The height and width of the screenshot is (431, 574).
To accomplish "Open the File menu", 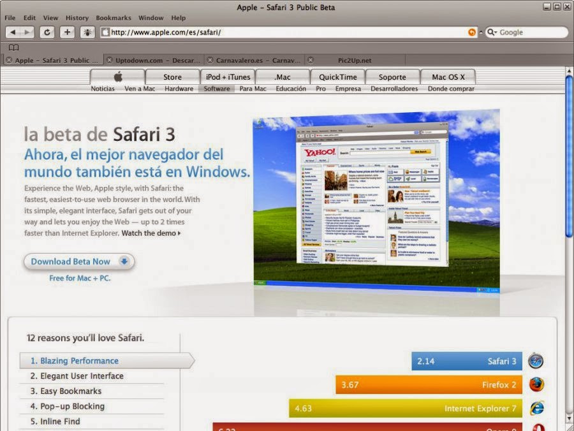I will tap(10, 18).
